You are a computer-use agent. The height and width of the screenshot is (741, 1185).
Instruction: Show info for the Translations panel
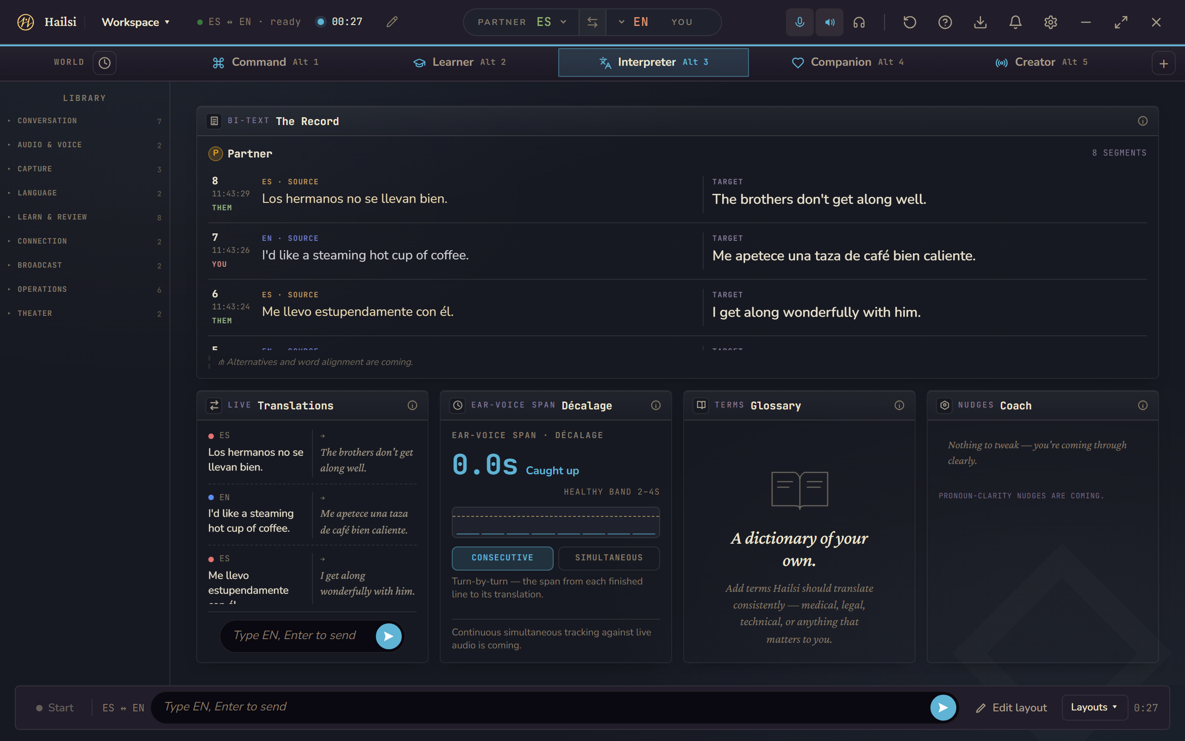pyautogui.click(x=412, y=405)
